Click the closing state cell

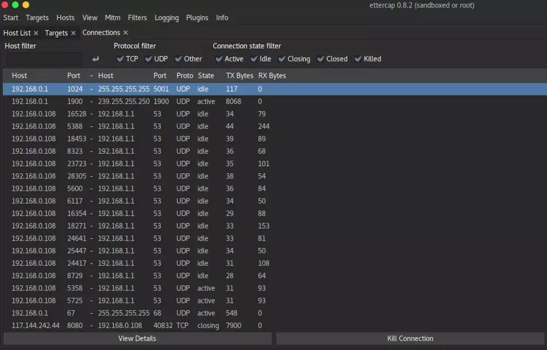point(208,325)
